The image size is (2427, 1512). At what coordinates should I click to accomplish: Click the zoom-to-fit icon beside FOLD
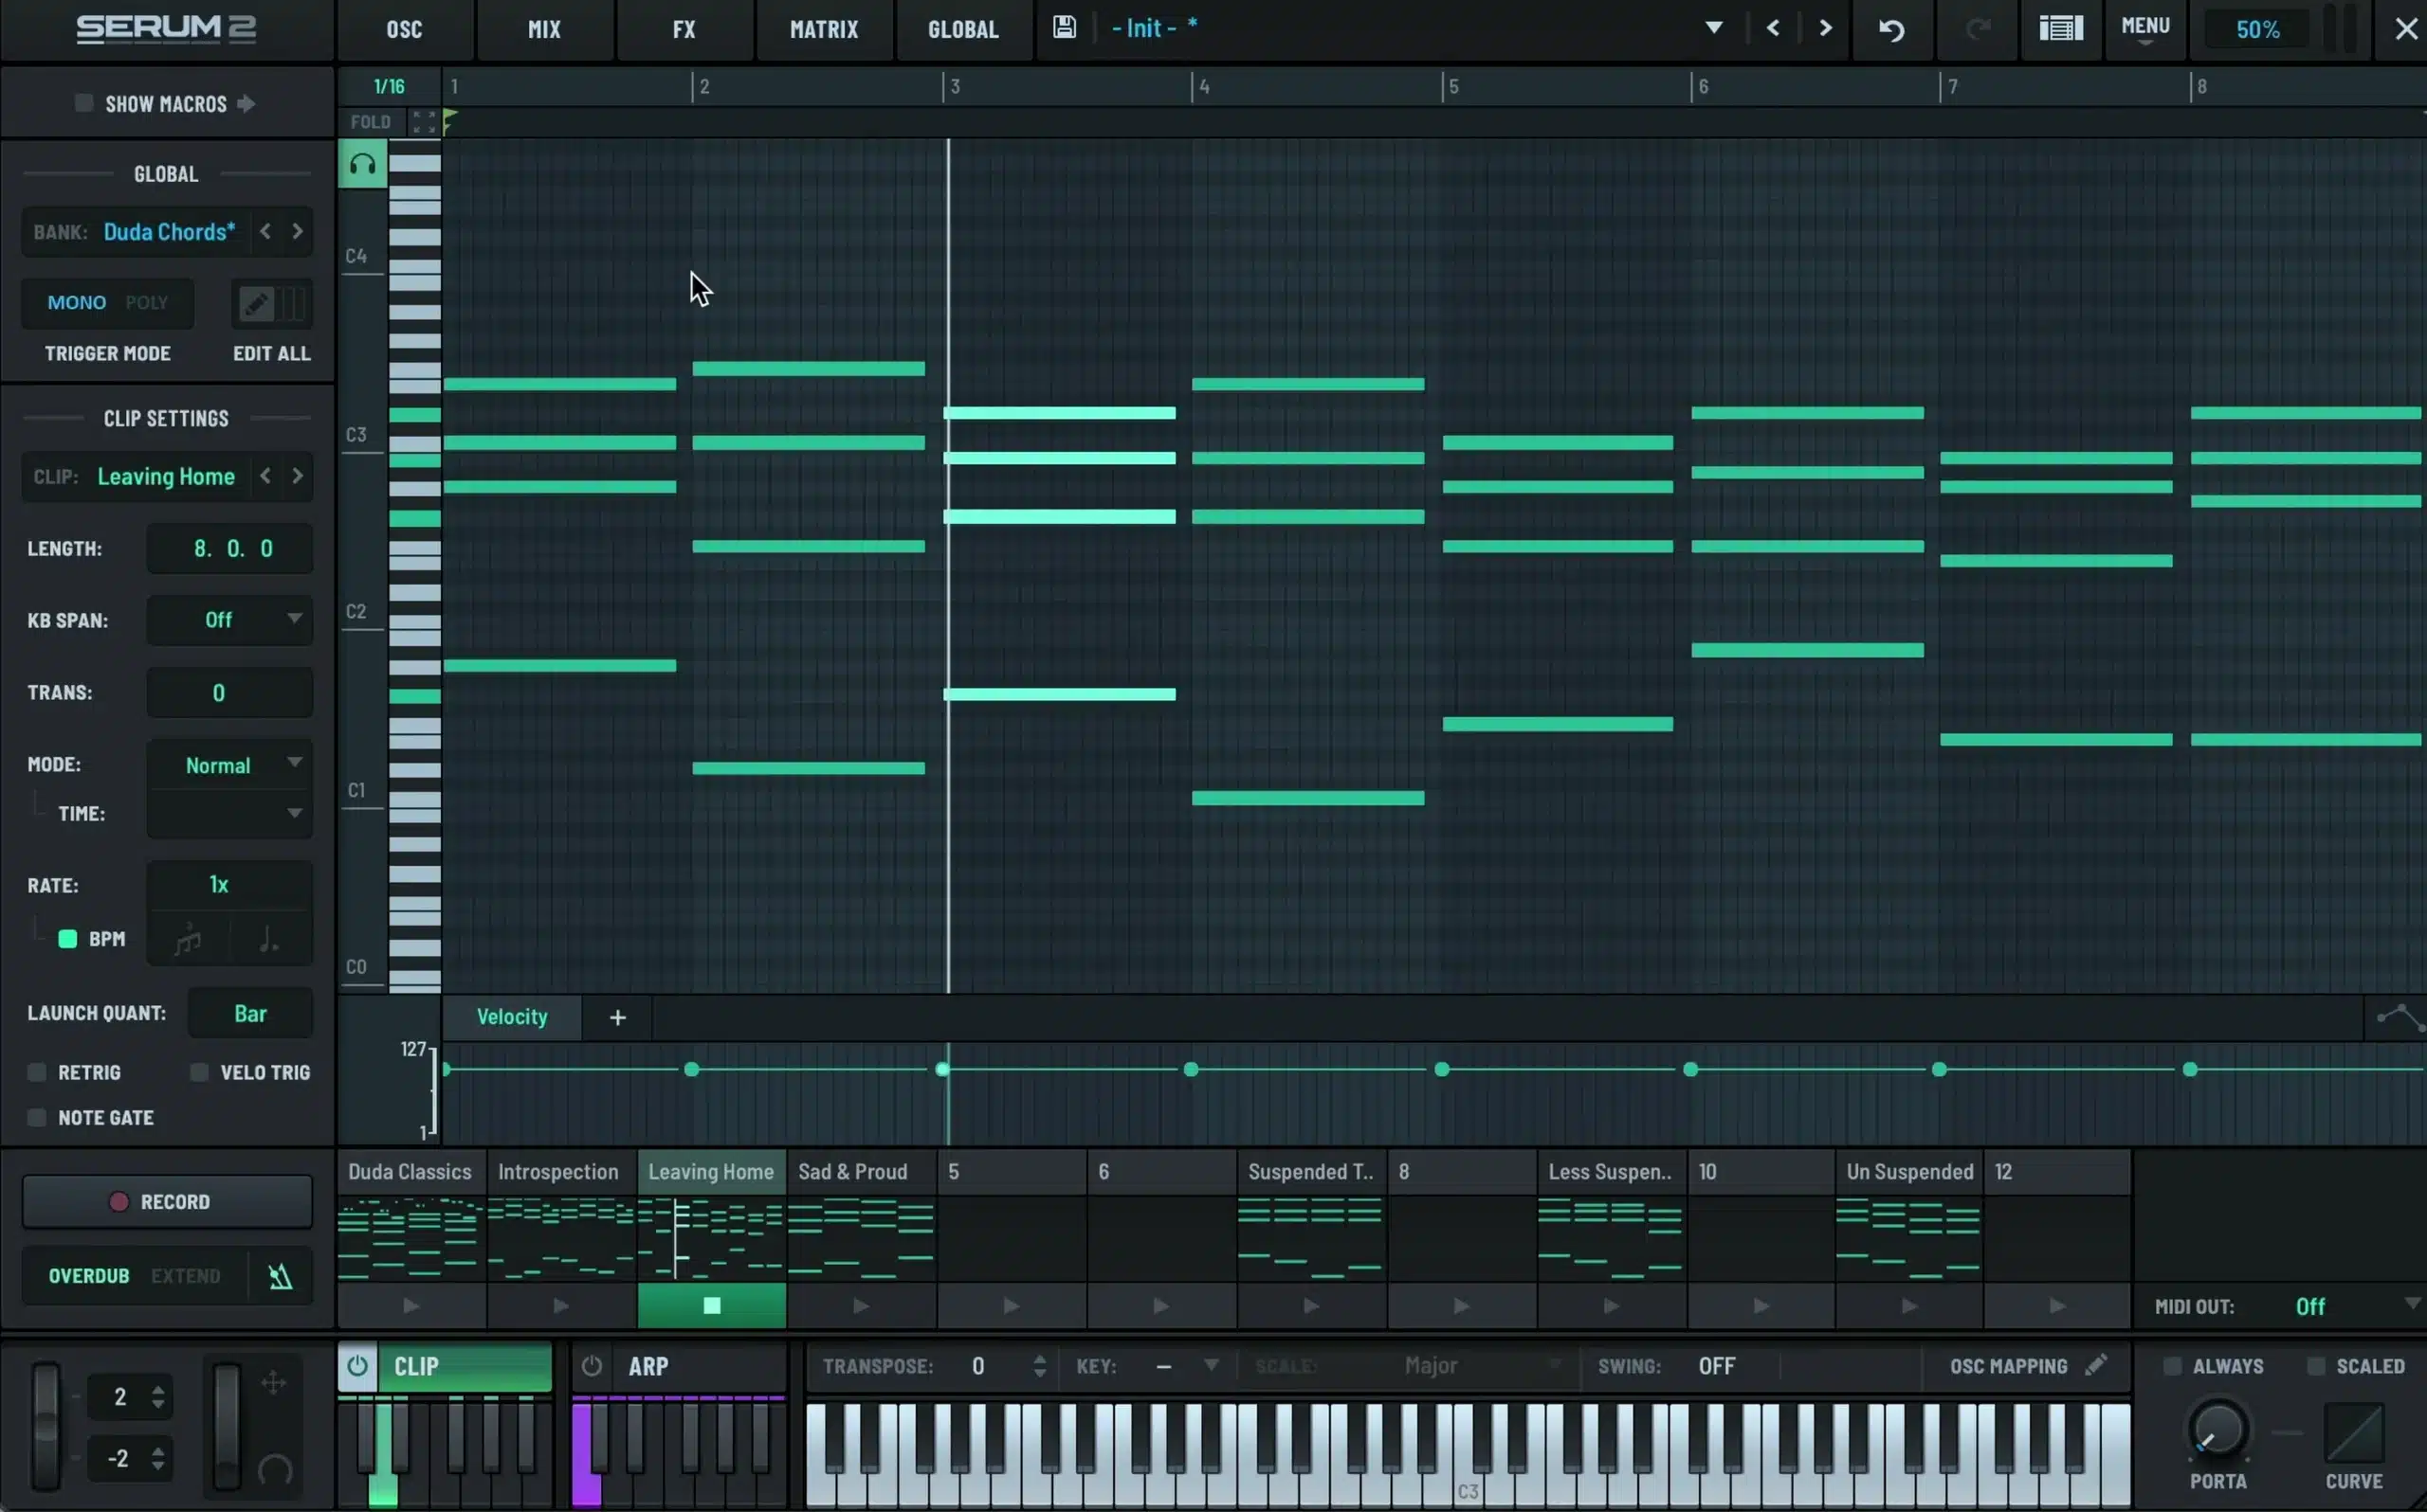(424, 122)
